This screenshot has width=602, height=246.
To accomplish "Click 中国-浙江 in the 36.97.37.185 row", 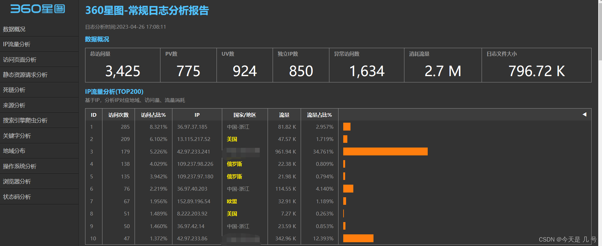I will (238, 127).
